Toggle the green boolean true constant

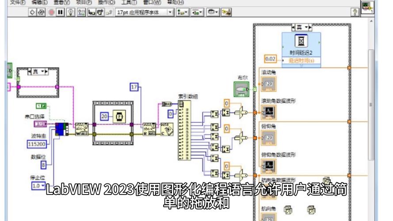tap(41, 106)
